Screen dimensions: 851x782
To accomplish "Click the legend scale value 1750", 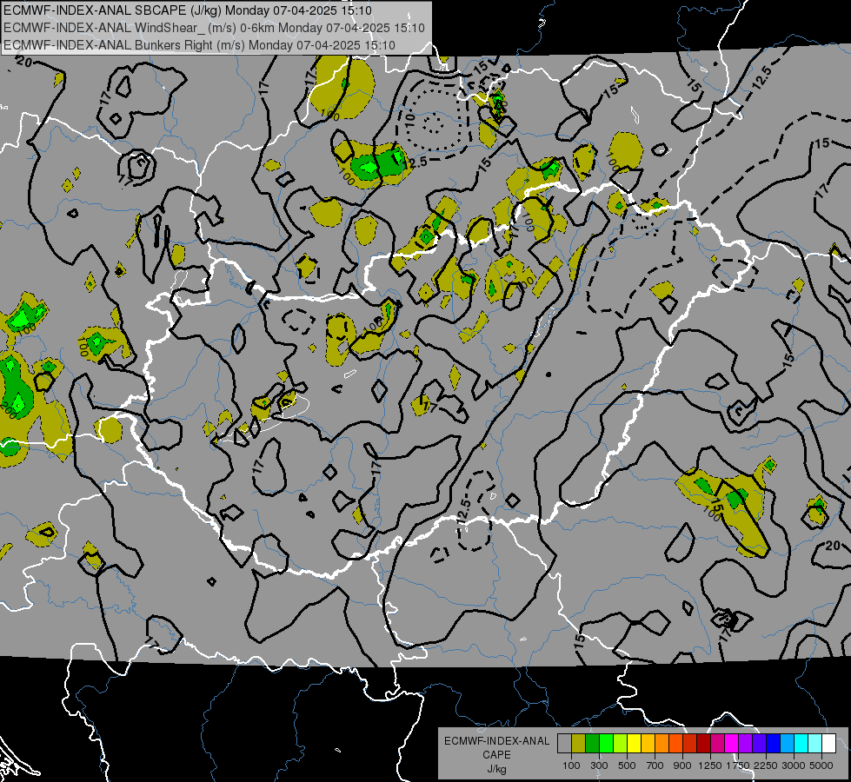I will (x=738, y=765).
